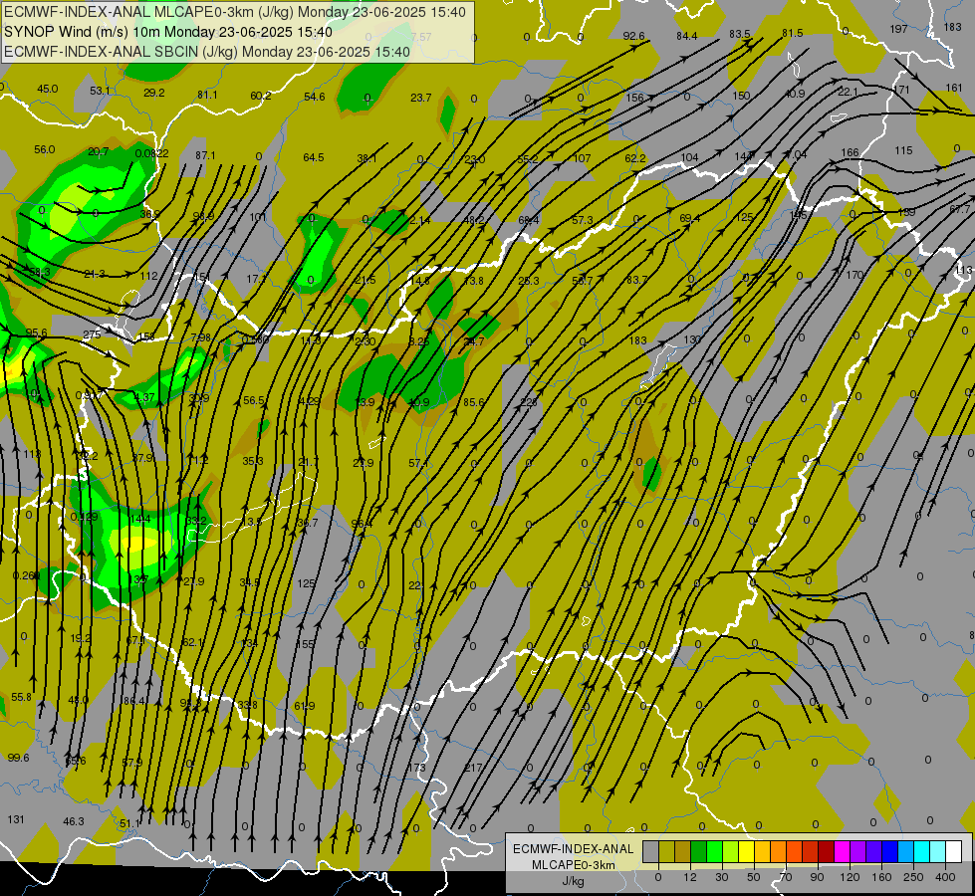The width and height of the screenshot is (975, 896).
Task: Click the SBCIN header line
Action: 207,52
